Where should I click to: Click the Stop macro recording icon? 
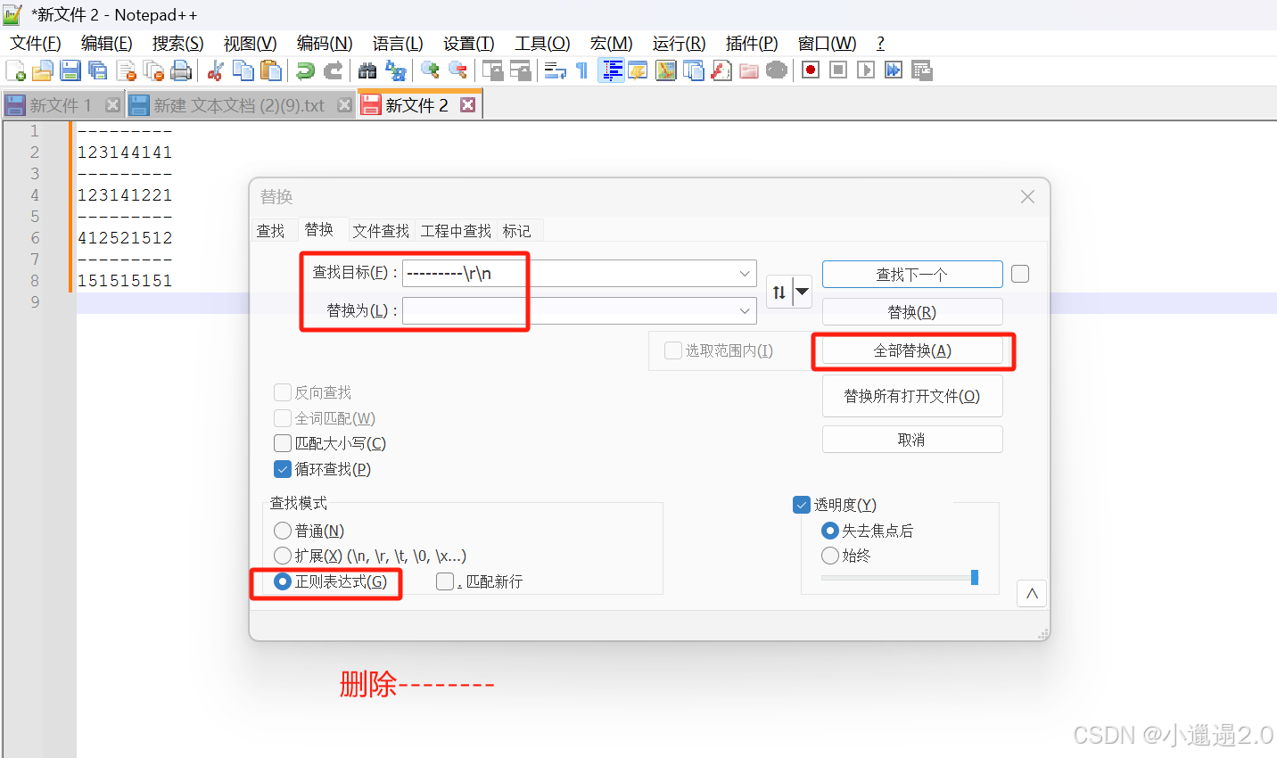click(838, 70)
